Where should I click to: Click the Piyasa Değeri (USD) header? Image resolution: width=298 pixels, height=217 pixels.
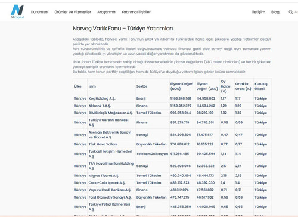pos(207,86)
